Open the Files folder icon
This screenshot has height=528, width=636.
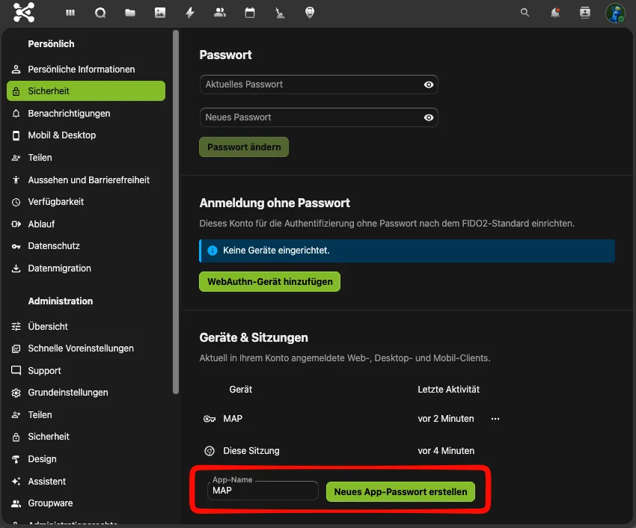point(130,13)
